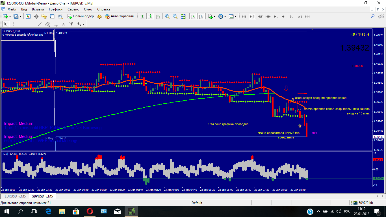Open the Market Watch window

(x=28, y=16)
